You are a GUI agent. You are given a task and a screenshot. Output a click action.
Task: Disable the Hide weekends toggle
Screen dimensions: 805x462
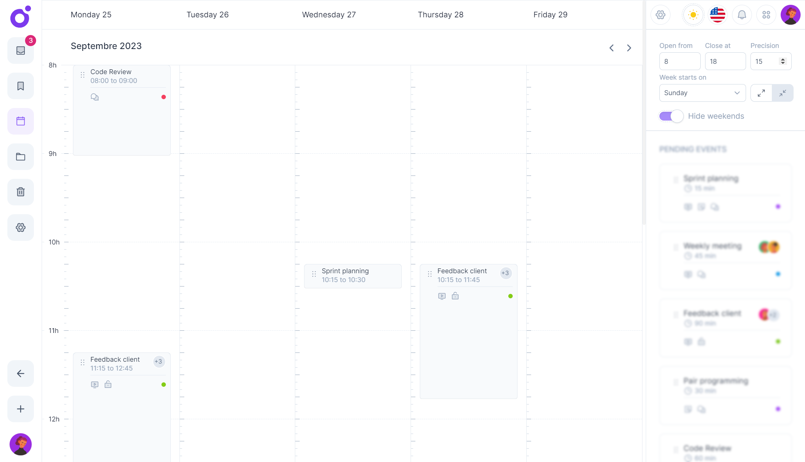(x=671, y=116)
